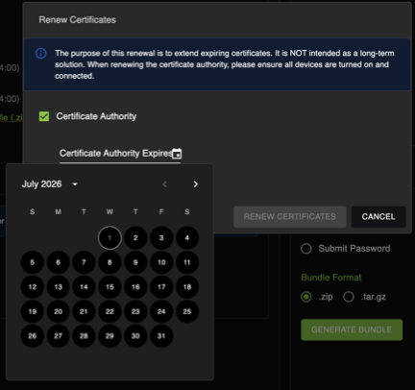Image resolution: width=415 pixels, height=390 pixels.
Task: Uncheck the Certificate Authority checkbox
Action: pos(44,116)
